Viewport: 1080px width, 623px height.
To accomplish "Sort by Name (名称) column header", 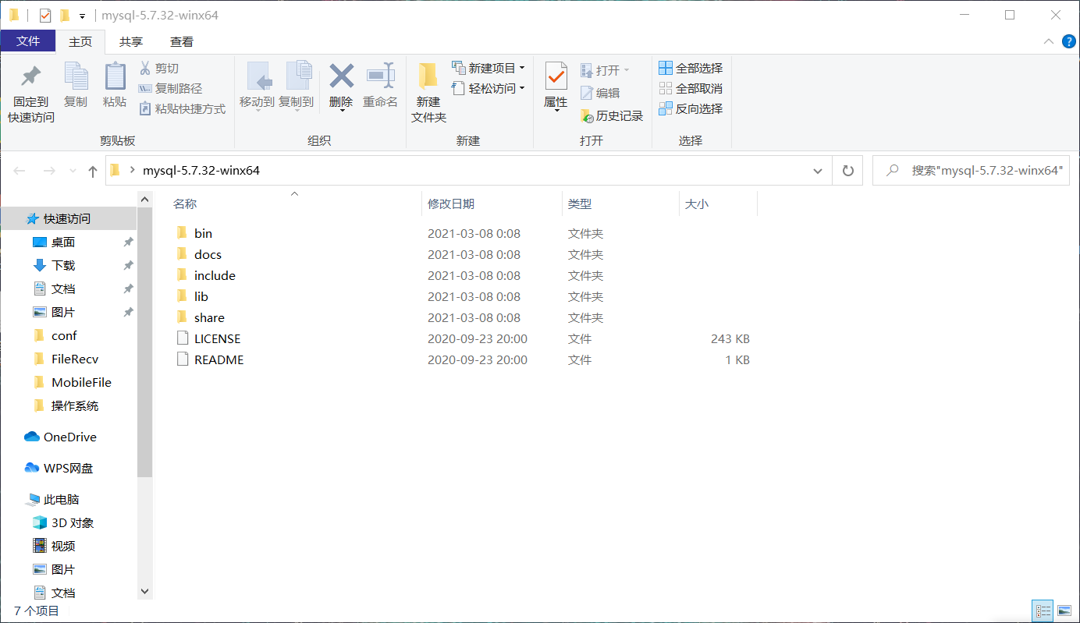I will tap(185, 204).
